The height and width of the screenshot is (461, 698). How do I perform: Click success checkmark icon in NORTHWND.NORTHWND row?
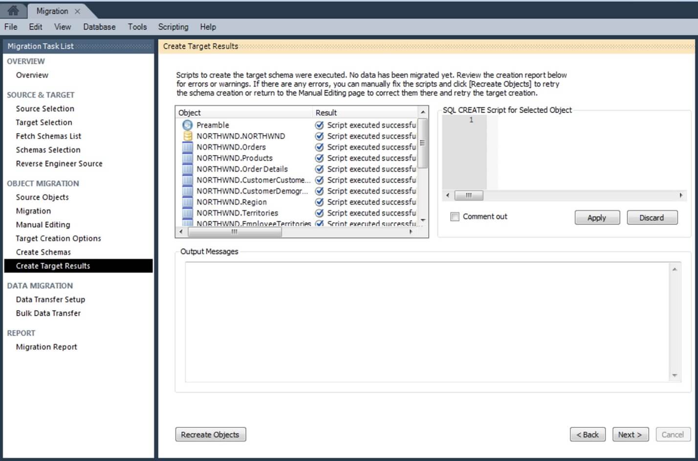coord(319,136)
